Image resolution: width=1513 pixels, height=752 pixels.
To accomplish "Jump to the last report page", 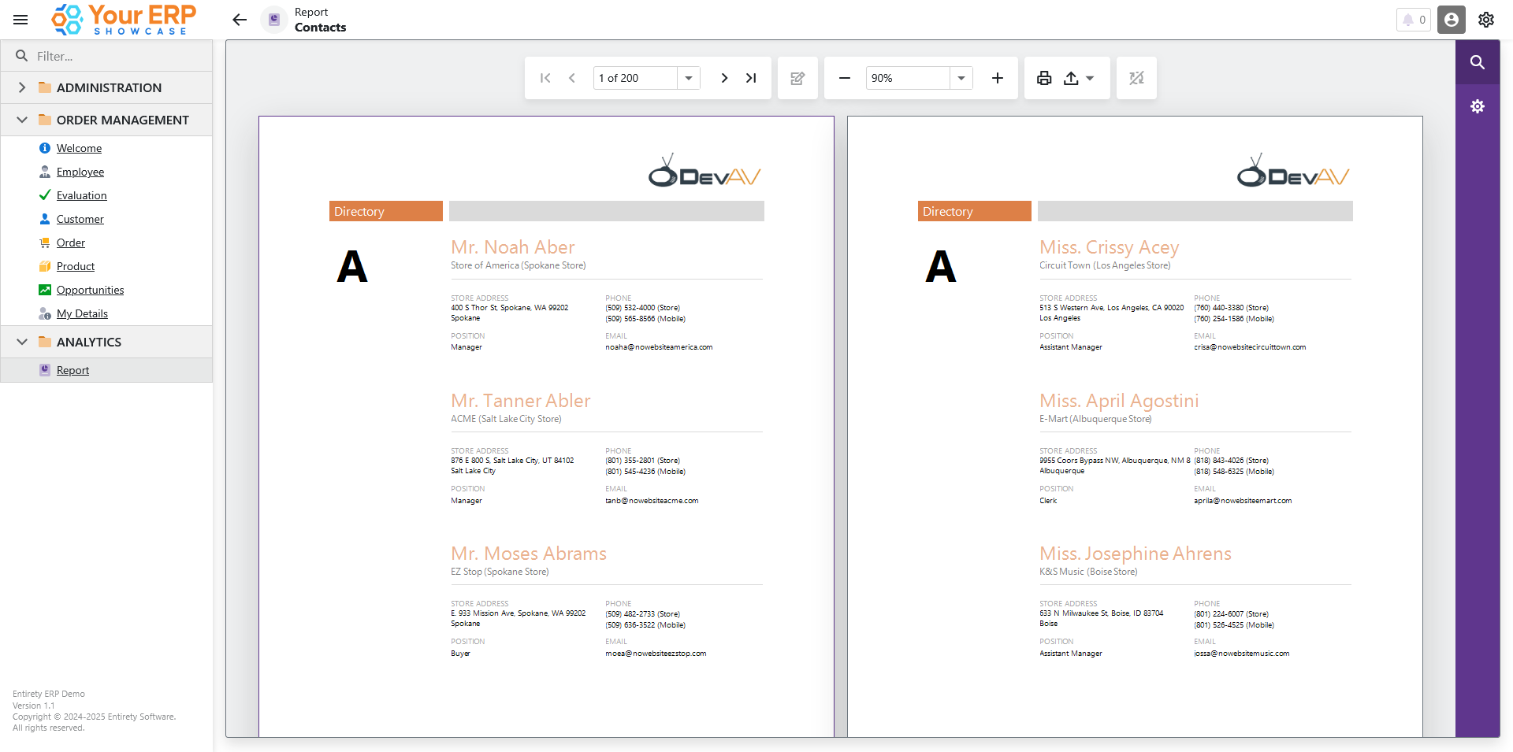I will click(x=751, y=78).
